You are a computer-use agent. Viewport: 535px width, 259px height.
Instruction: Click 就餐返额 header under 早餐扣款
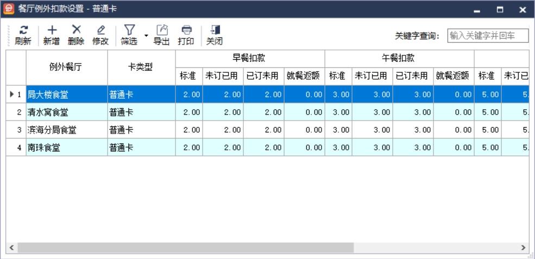click(x=304, y=77)
